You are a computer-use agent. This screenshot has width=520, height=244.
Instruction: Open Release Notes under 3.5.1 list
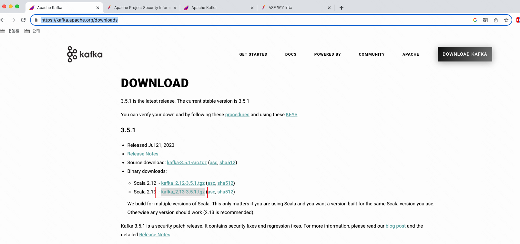pyautogui.click(x=143, y=154)
